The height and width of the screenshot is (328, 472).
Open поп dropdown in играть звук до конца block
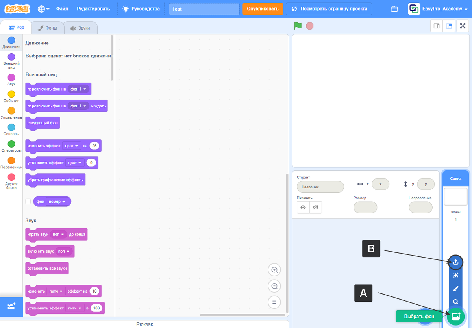59,234
